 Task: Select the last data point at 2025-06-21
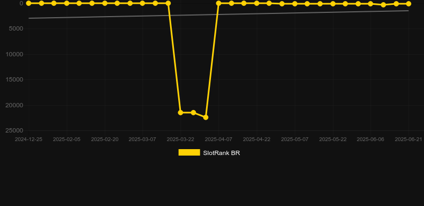[x=408, y=4]
